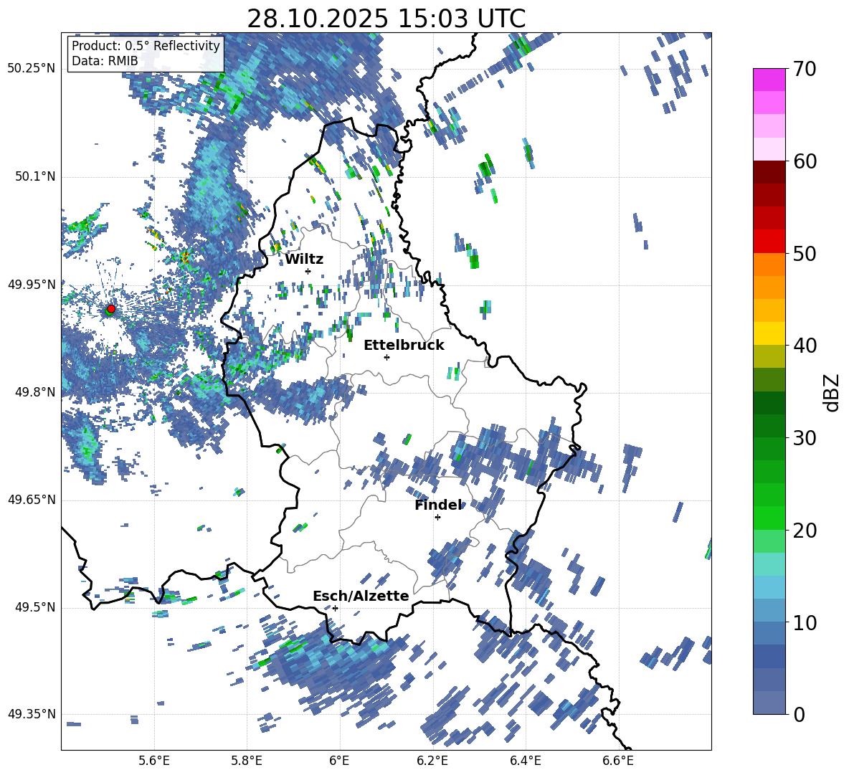This screenshot has width=849, height=775.
Task: Click the 10 tick label on colorbar
Action: pyautogui.click(x=805, y=623)
